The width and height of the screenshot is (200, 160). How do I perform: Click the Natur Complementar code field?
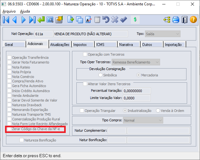pyautogui.click(x=117, y=130)
